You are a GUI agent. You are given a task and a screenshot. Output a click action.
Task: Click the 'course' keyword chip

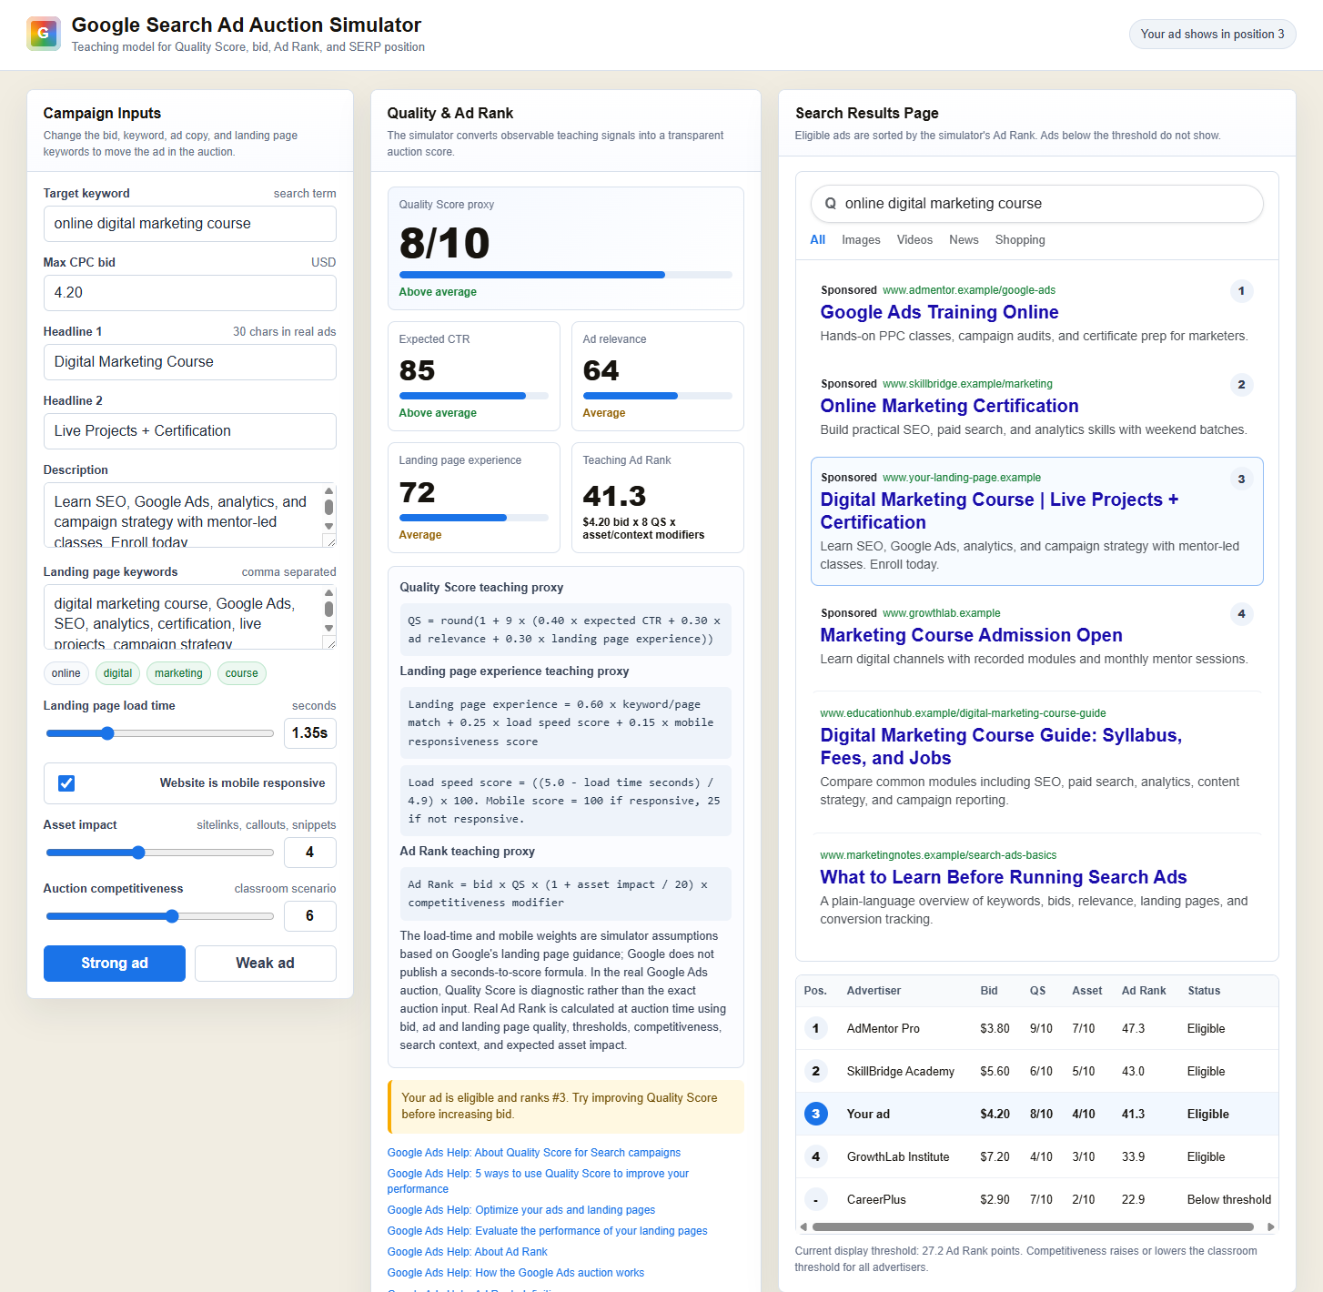[x=241, y=673]
